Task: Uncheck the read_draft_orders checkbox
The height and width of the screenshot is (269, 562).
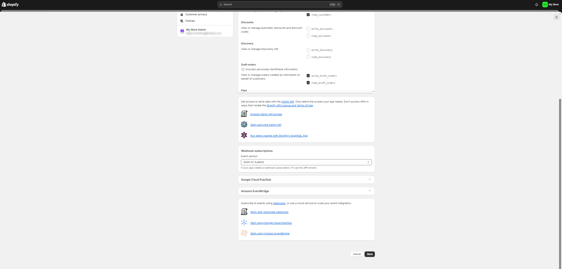Action: click(308, 83)
